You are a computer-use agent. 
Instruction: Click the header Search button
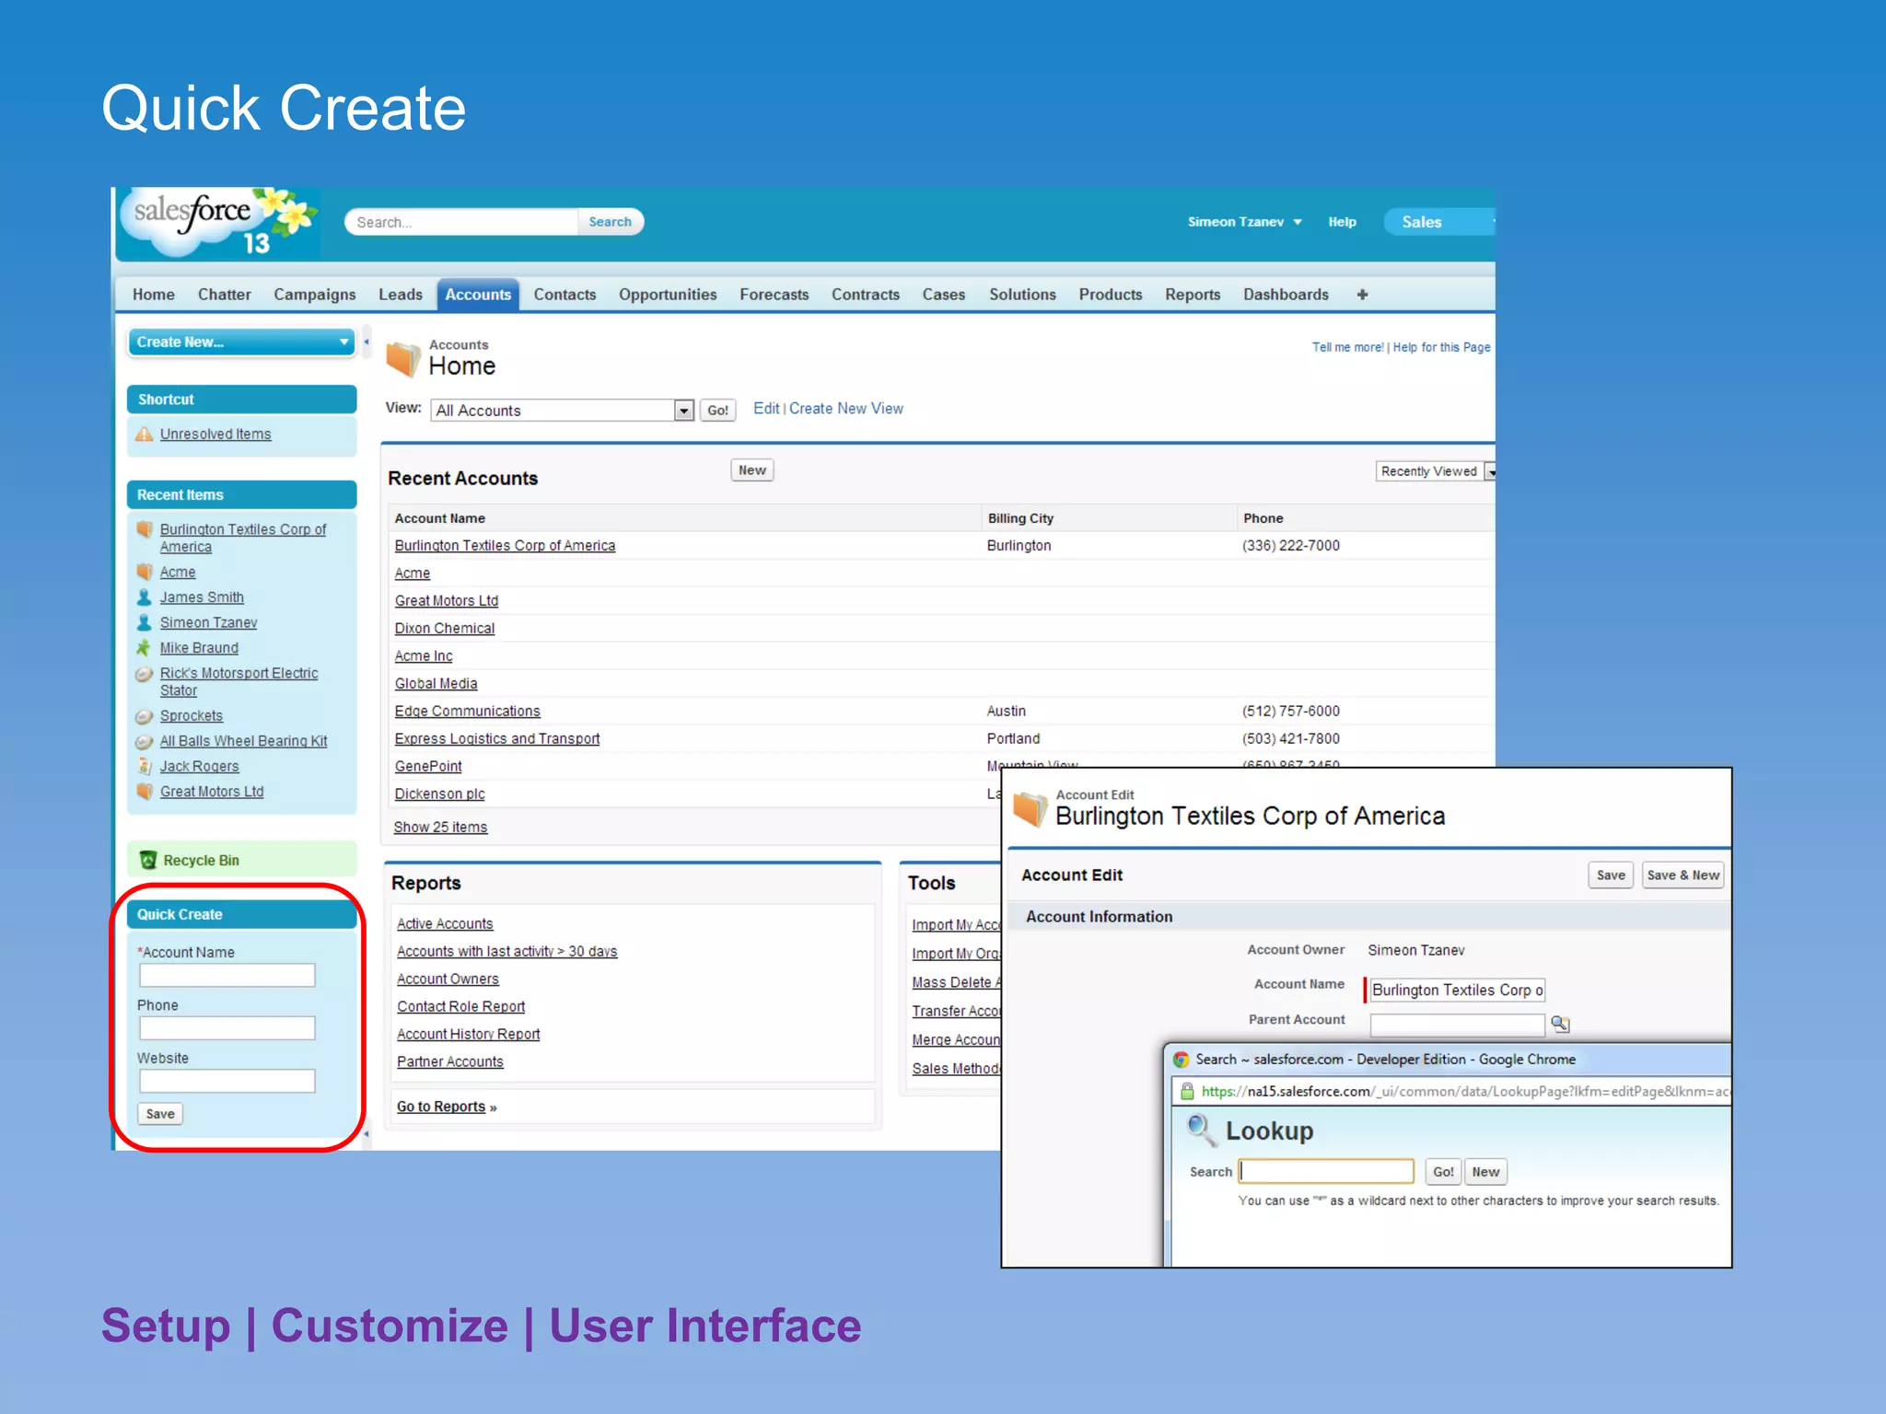[611, 222]
